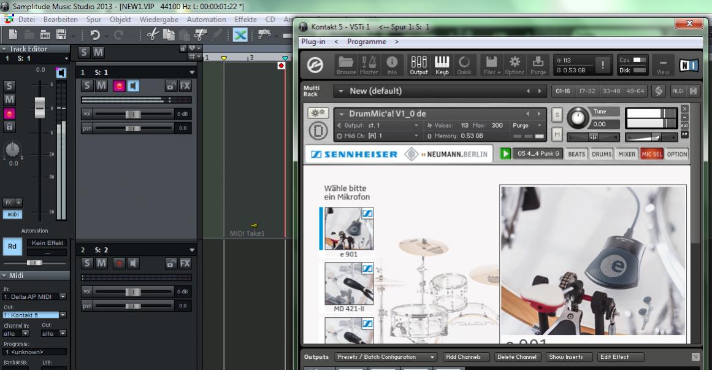Click Kontakt Purge icon in toolbar
This screenshot has height=370, width=712.
click(x=538, y=65)
